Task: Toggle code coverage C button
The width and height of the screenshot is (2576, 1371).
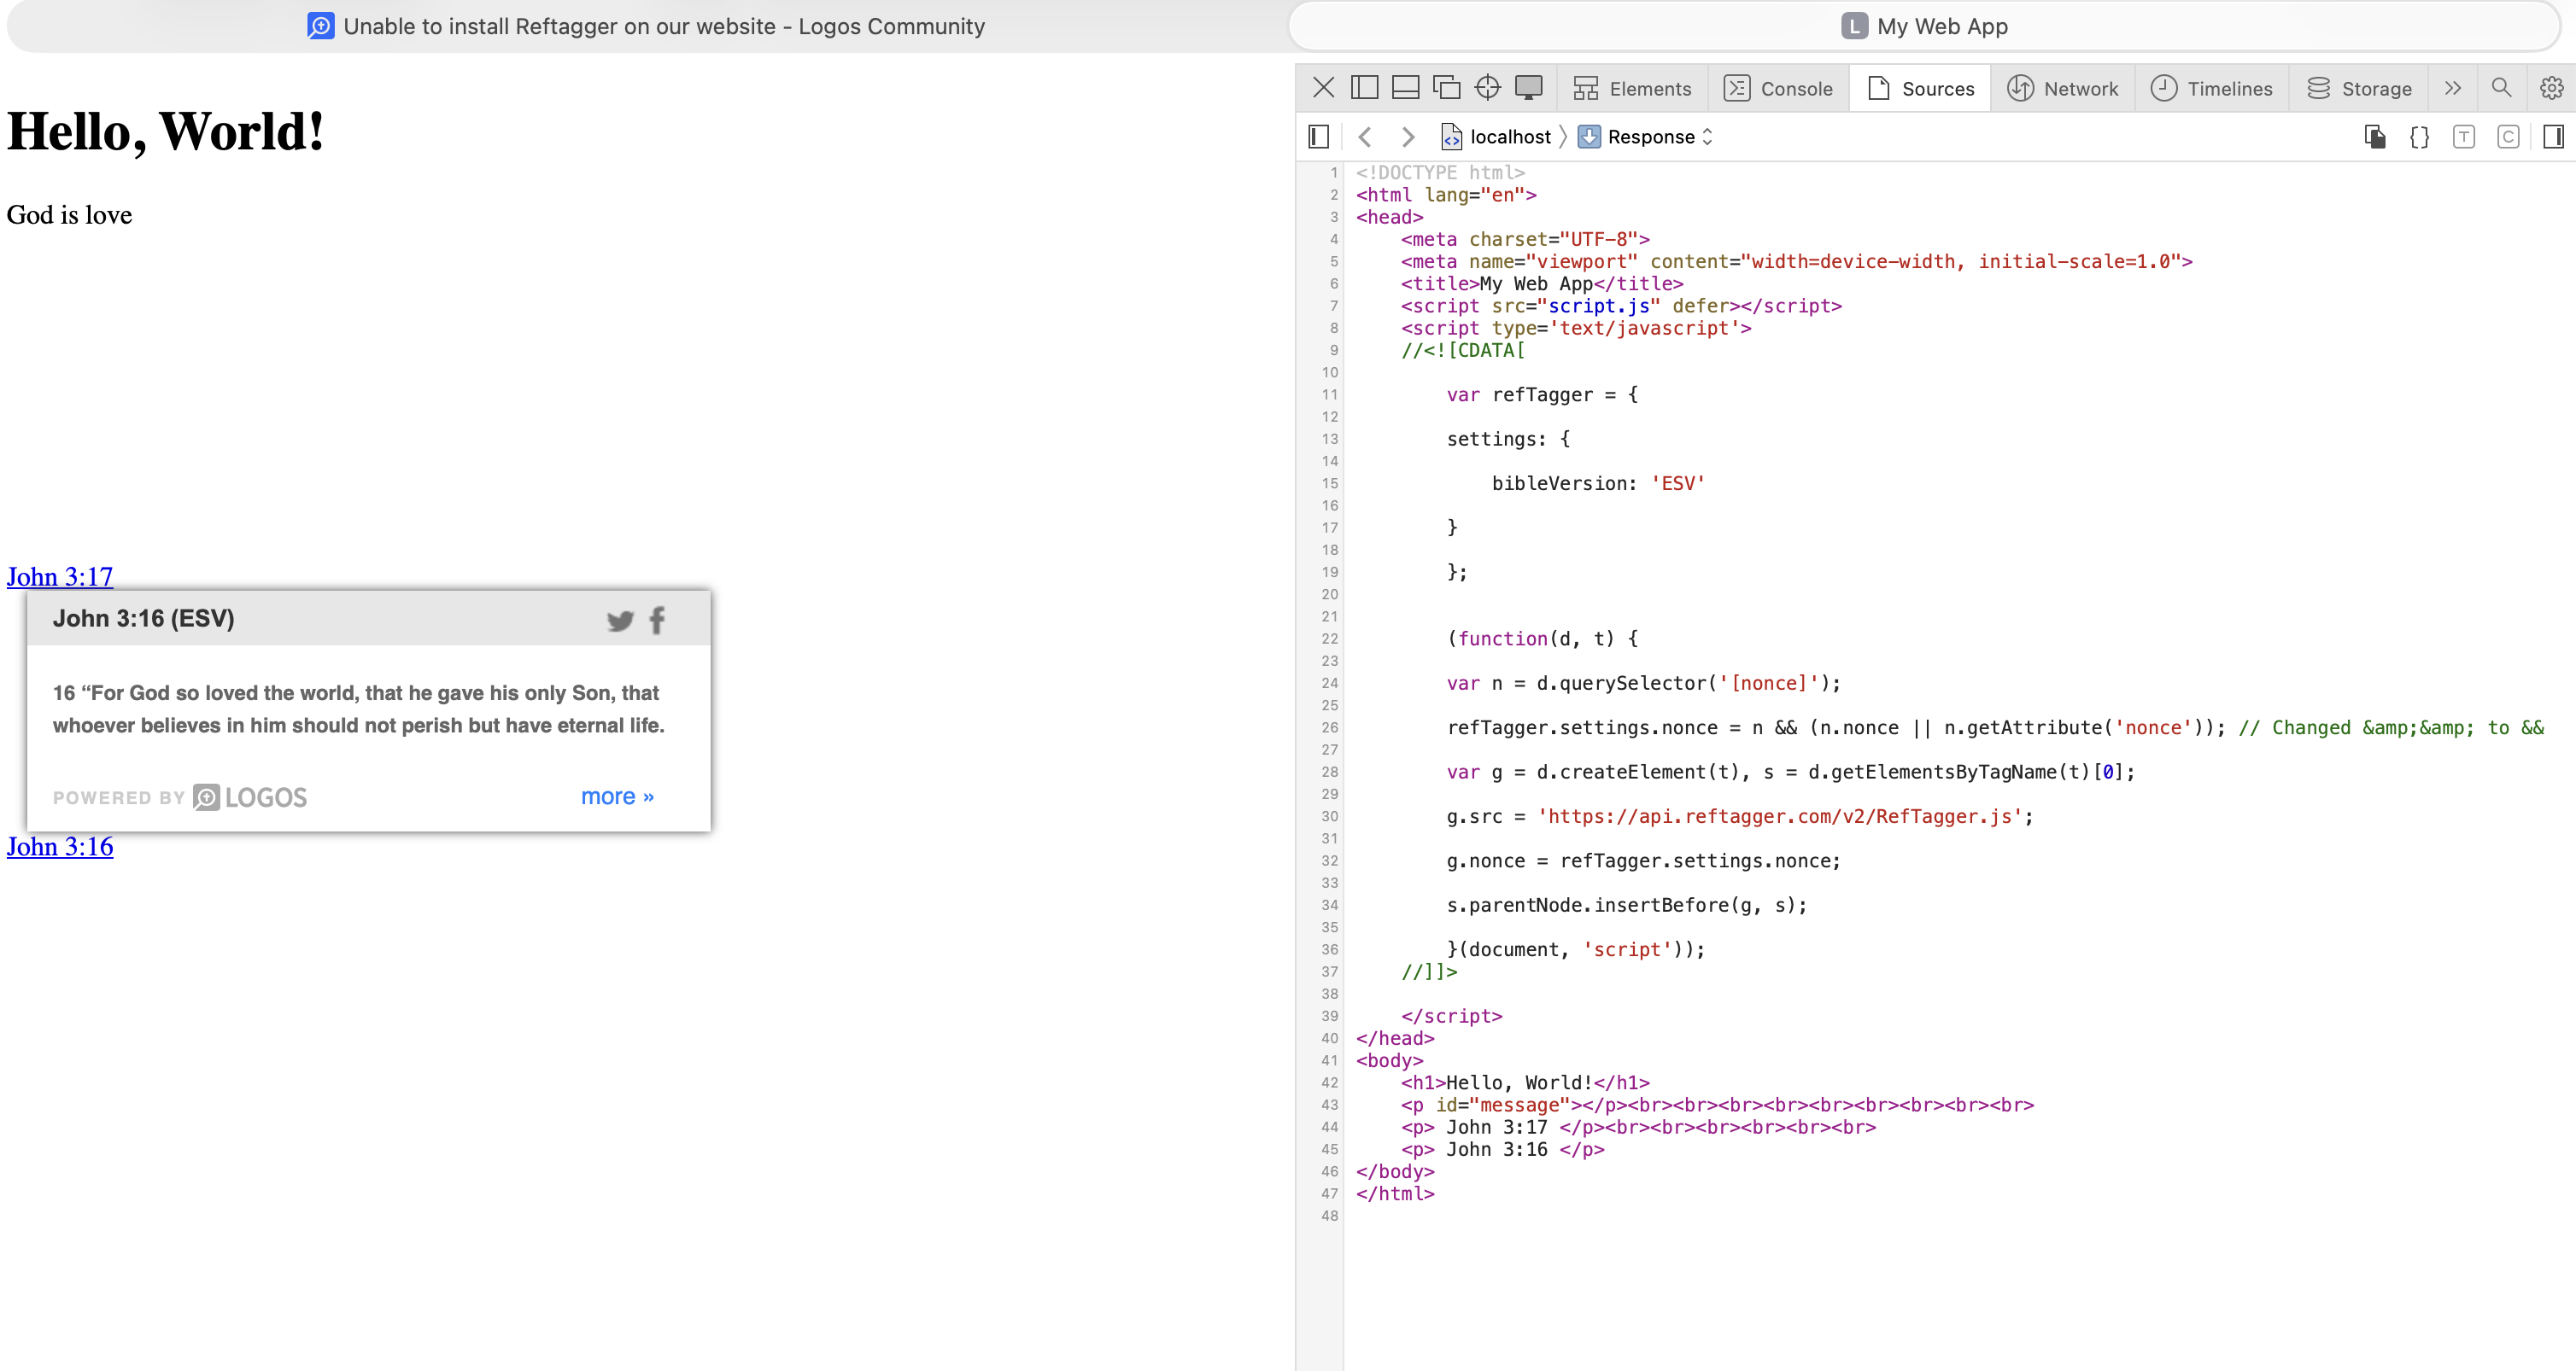Action: pos(2507,137)
